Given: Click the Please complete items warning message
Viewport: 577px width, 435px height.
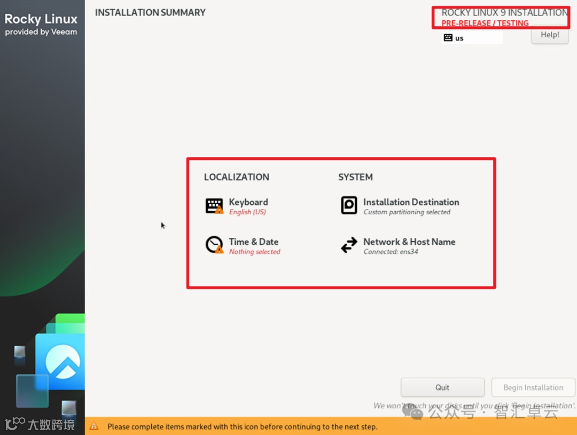Looking at the screenshot, I should pos(243,426).
